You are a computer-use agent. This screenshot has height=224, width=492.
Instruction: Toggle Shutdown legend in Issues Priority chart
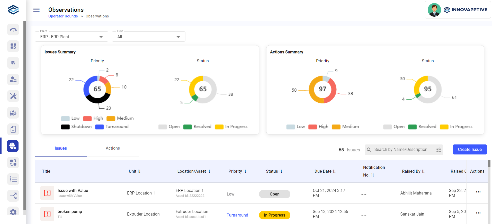76,127
